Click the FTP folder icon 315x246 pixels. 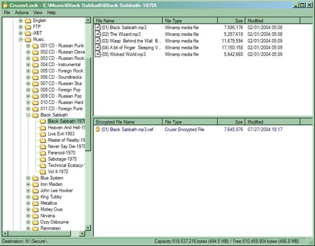pos(28,27)
